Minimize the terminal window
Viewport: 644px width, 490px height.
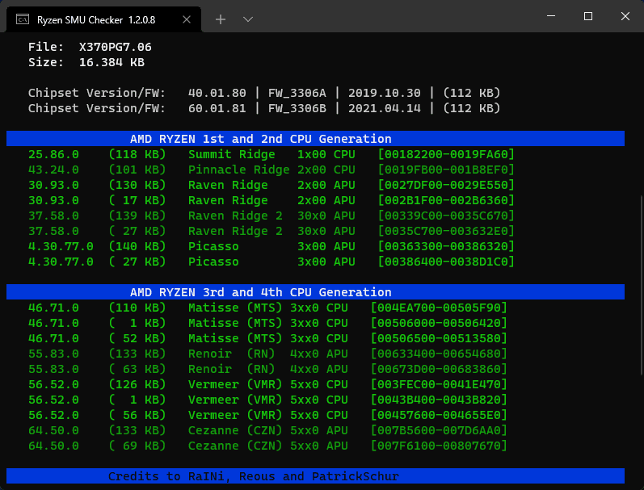551,16
